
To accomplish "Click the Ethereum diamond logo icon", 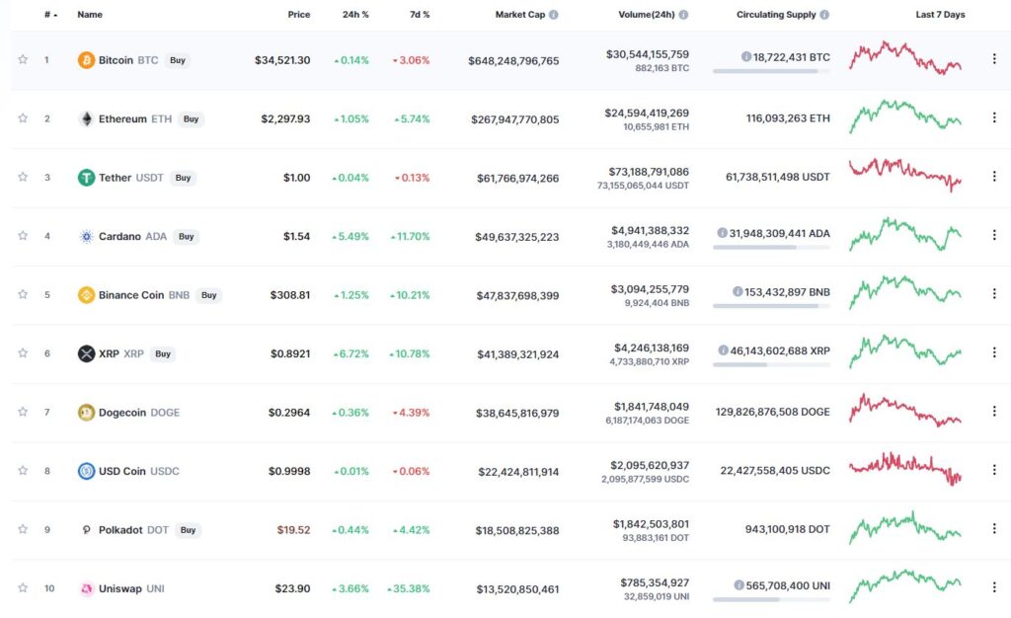I will pos(86,118).
